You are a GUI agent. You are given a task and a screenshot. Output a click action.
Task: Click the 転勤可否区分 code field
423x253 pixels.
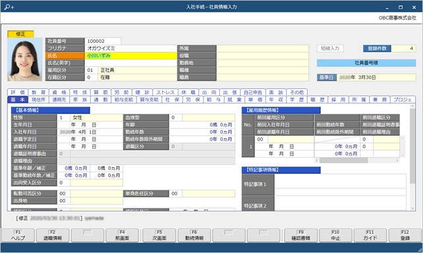[64, 194]
